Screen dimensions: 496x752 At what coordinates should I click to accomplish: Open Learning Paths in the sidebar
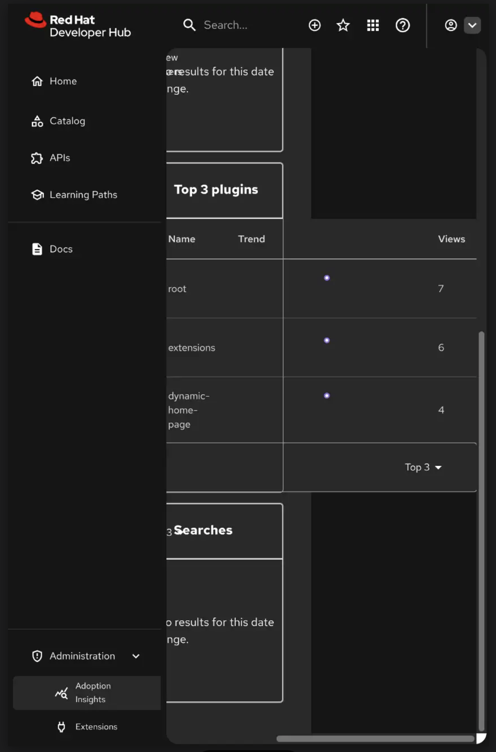click(83, 195)
